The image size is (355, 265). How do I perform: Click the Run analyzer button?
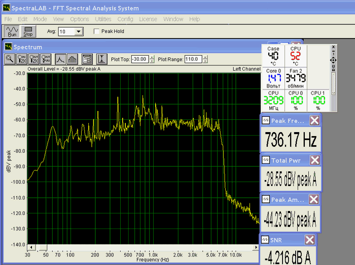12,31
